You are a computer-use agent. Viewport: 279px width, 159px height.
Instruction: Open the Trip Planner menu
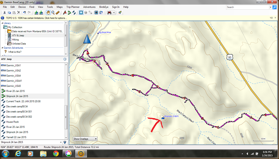pos(73,7)
